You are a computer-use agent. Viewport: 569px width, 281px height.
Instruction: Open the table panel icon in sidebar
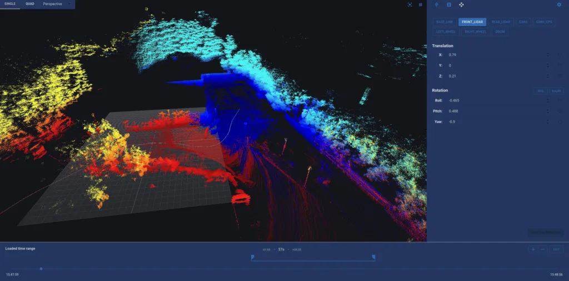point(449,4)
